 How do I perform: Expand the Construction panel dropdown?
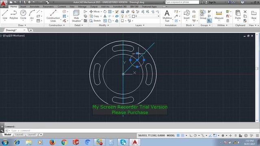pyautogui.click(x=57, y=25)
